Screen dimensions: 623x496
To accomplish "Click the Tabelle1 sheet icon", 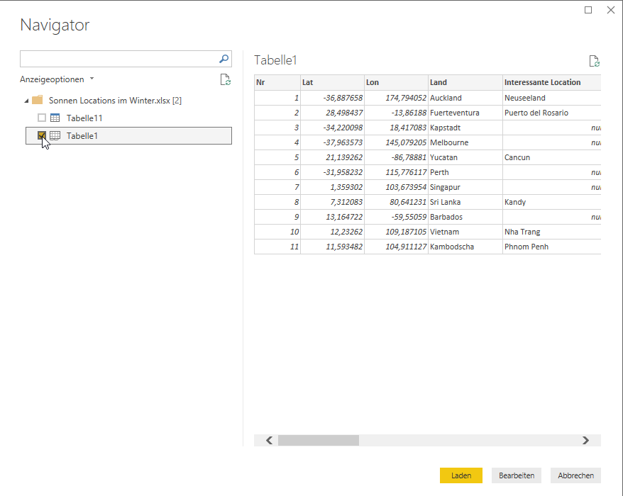I will click(x=55, y=136).
